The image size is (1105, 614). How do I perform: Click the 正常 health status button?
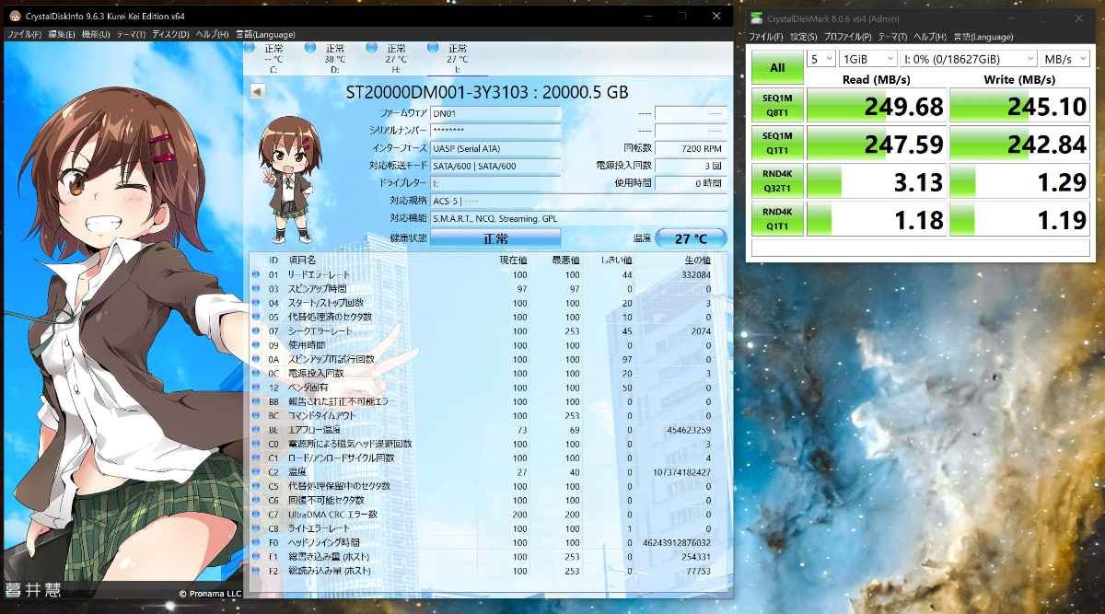click(495, 238)
